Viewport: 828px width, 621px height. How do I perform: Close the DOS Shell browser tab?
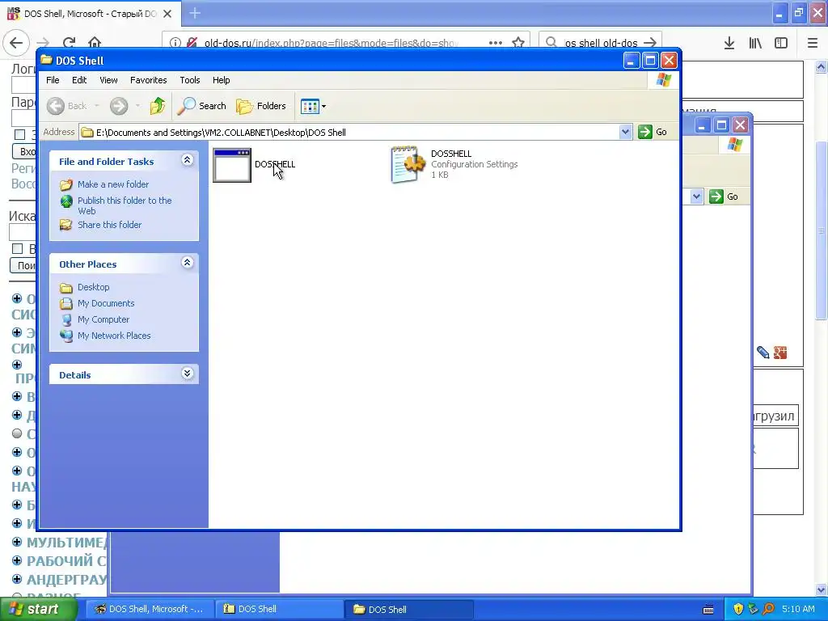pos(167,14)
